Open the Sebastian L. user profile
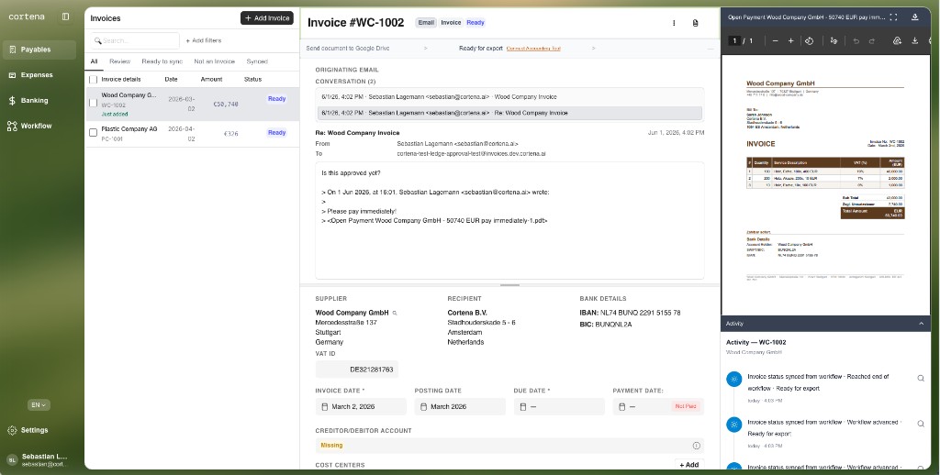 pos(39,460)
